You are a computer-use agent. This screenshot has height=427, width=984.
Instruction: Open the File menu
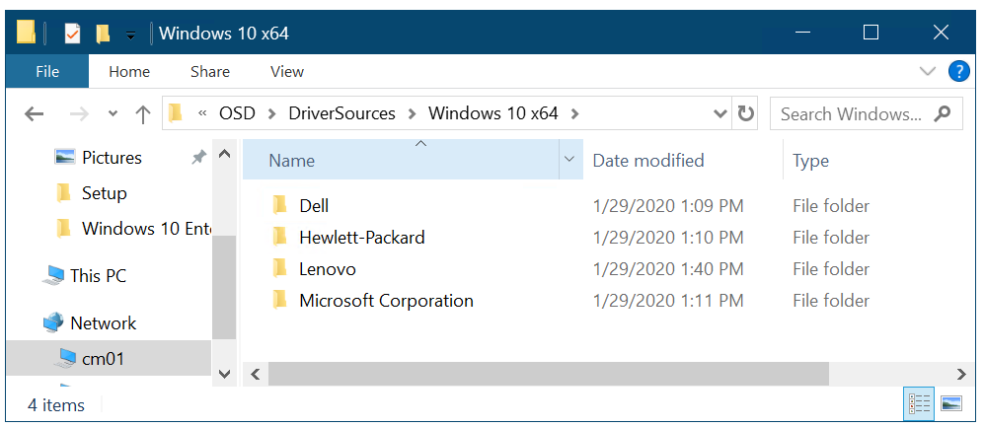[x=46, y=71]
